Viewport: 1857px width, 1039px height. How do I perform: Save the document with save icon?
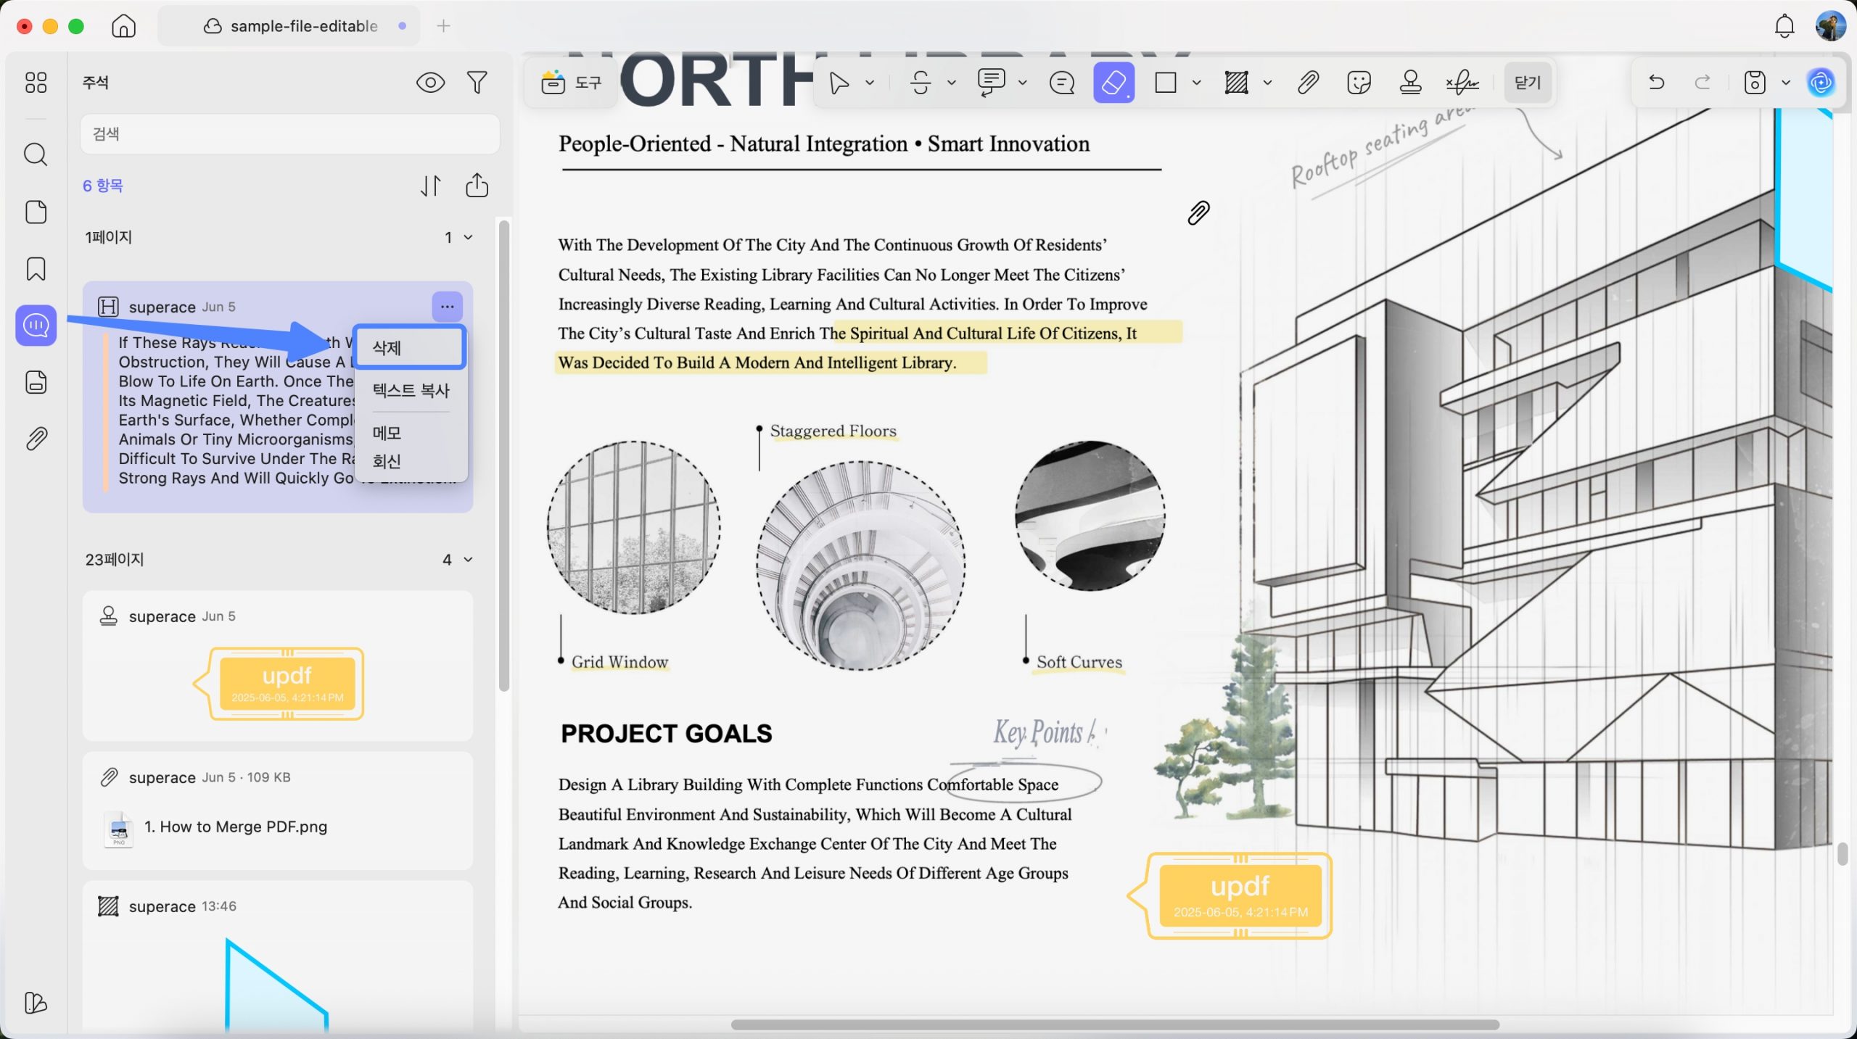point(1755,83)
